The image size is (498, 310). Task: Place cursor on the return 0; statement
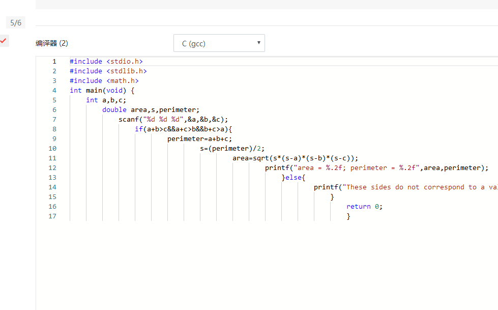364,207
